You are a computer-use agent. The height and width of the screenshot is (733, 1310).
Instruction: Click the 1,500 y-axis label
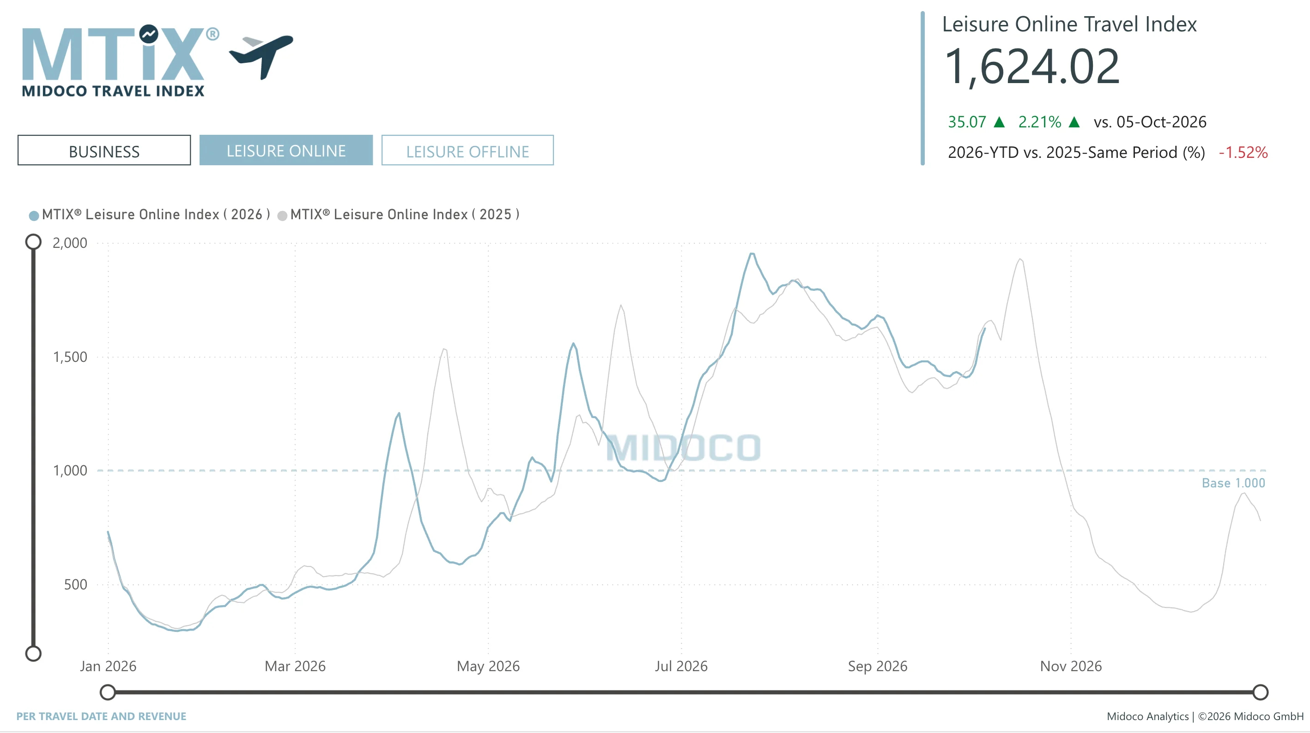70,357
